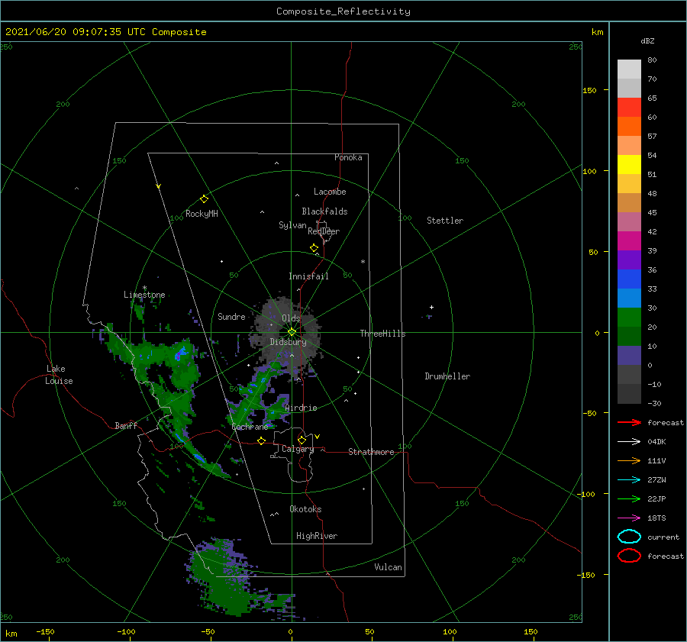
Task: Select the bright yellow 51-54 dBZ swatch
Action: point(629,165)
